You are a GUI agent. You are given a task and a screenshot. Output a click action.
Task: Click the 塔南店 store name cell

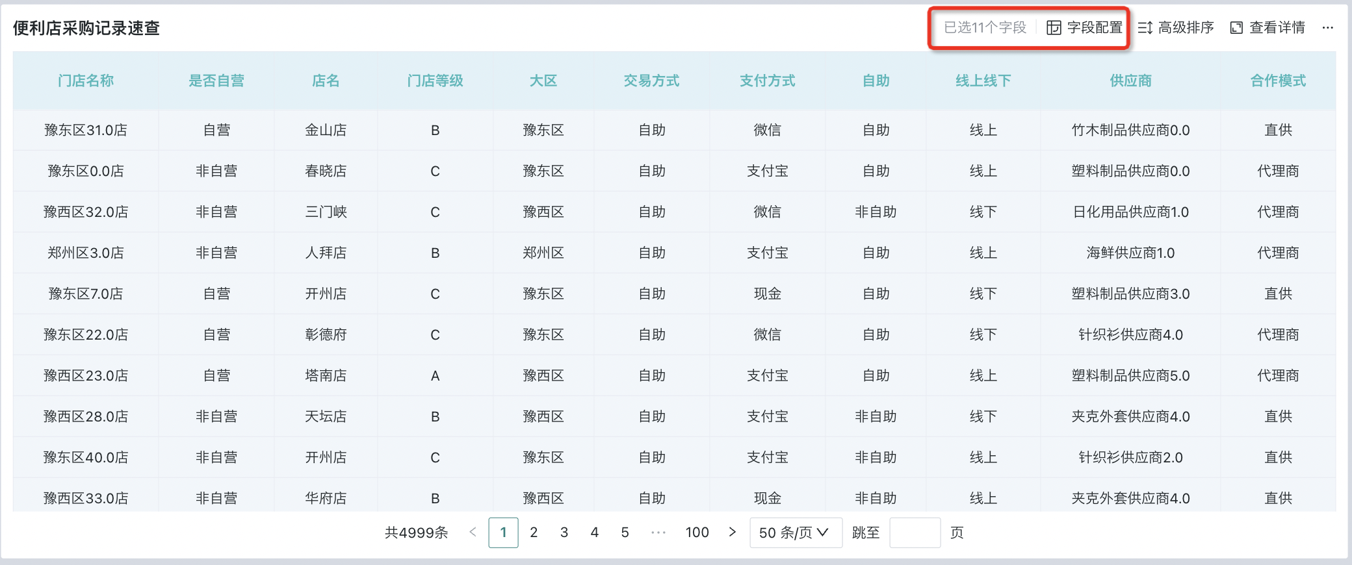pyautogui.click(x=326, y=375)
